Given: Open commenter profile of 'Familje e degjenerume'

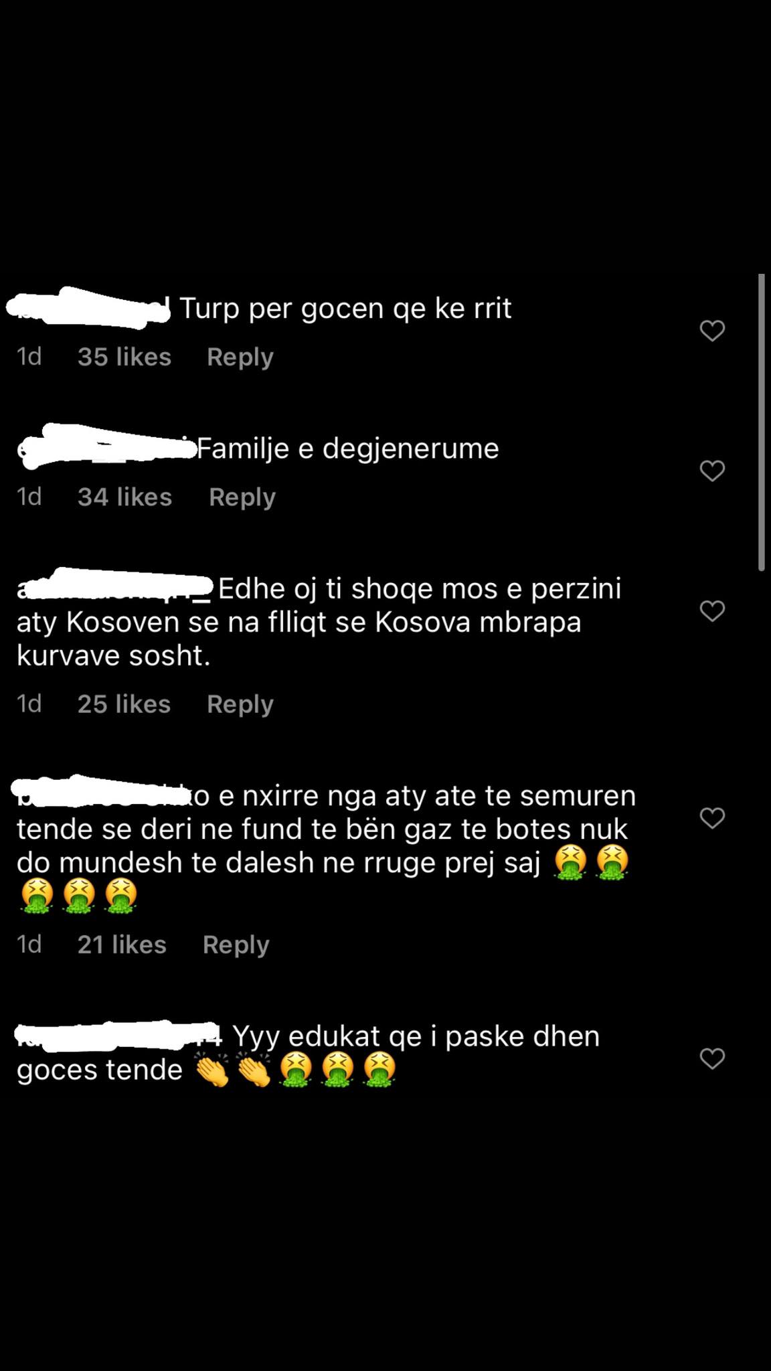Looking at the screenshot, I should pos(106,447).
